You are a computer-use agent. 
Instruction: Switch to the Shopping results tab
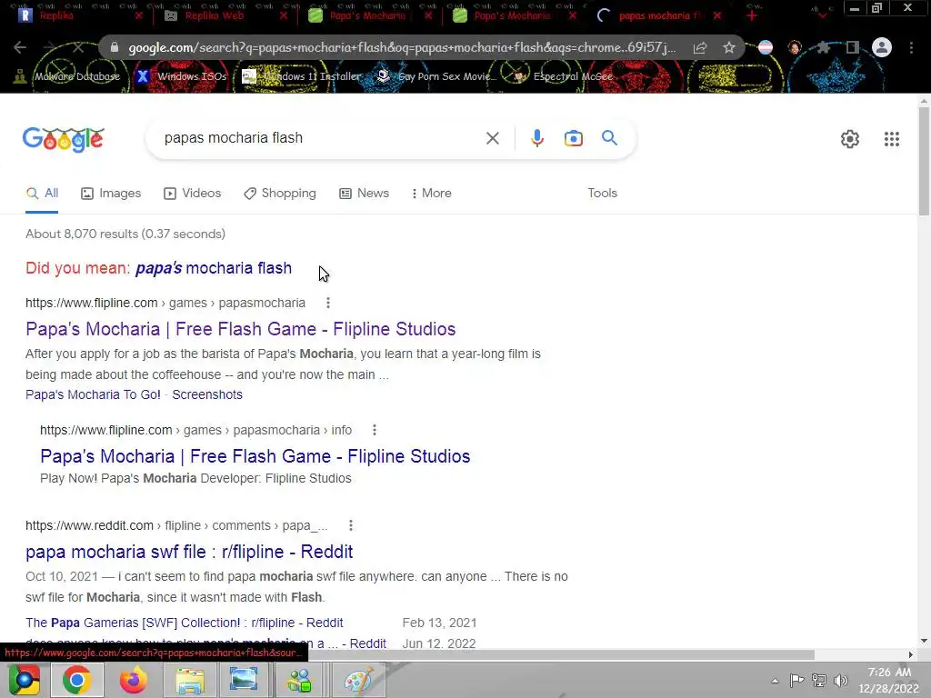(280, 193)
